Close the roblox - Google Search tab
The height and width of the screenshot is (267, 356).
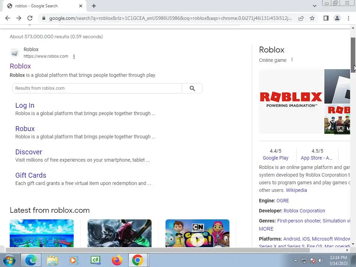pos(81,6)
